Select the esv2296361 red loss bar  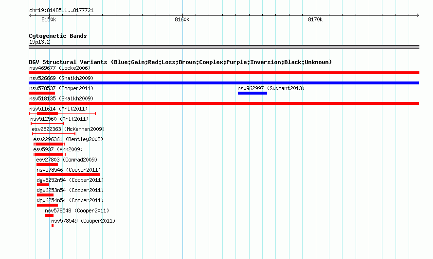tap(49, 144)
